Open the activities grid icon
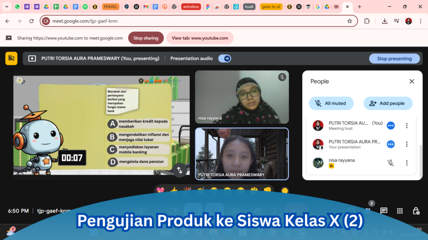This screenshot has height=240, width=428. point(400,211)
